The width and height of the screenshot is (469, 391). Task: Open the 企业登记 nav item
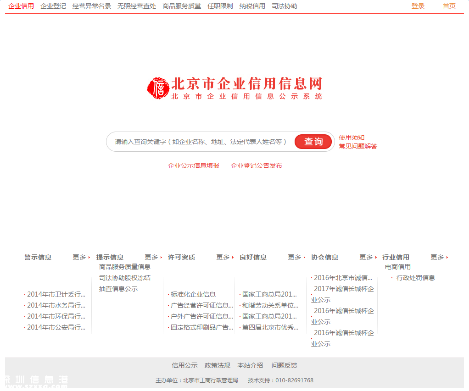point(53,6)
